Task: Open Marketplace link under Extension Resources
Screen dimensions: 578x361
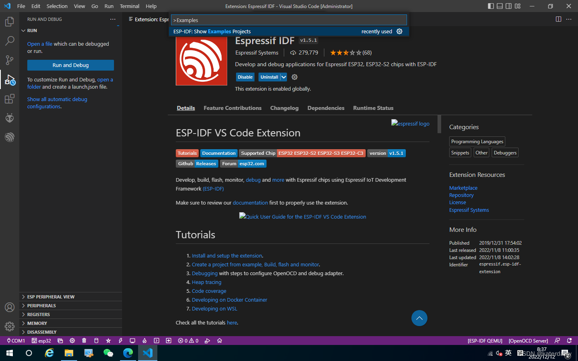Action: (x=463, y=188)
